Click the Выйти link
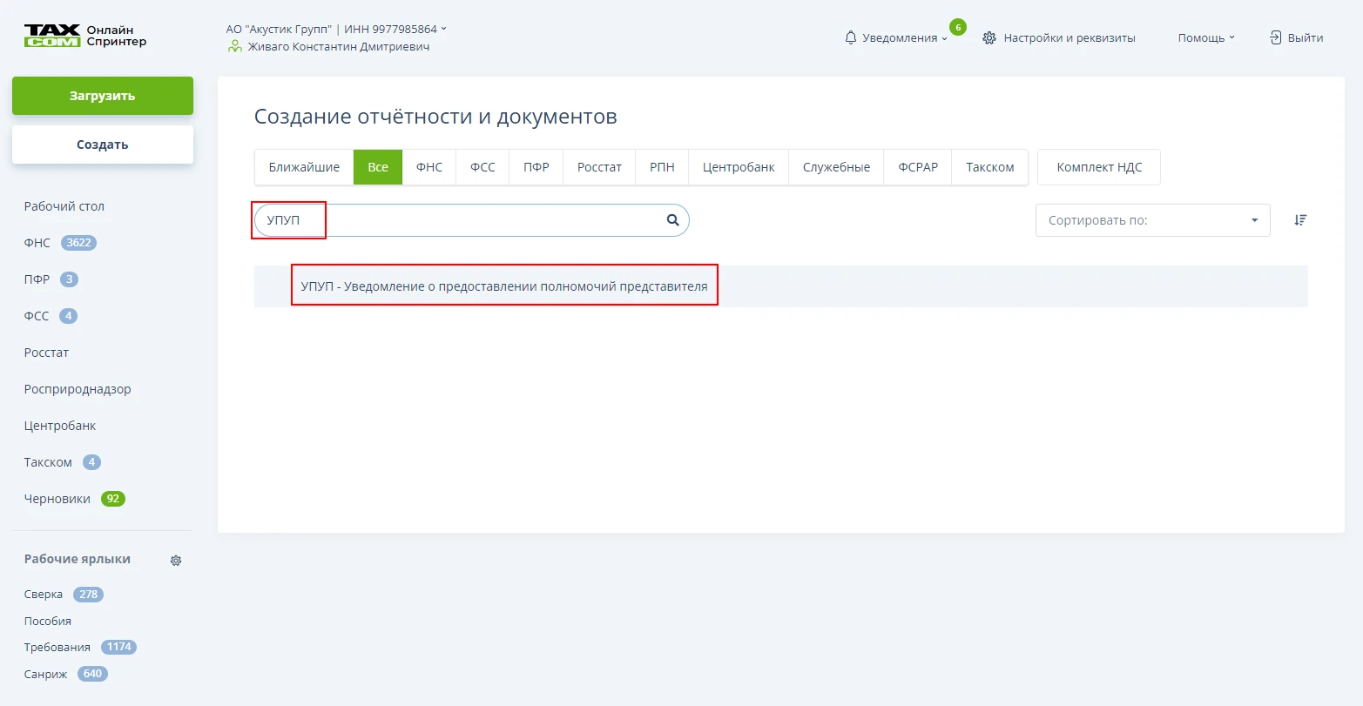The image size is (1363, 706). [1306, 37]
